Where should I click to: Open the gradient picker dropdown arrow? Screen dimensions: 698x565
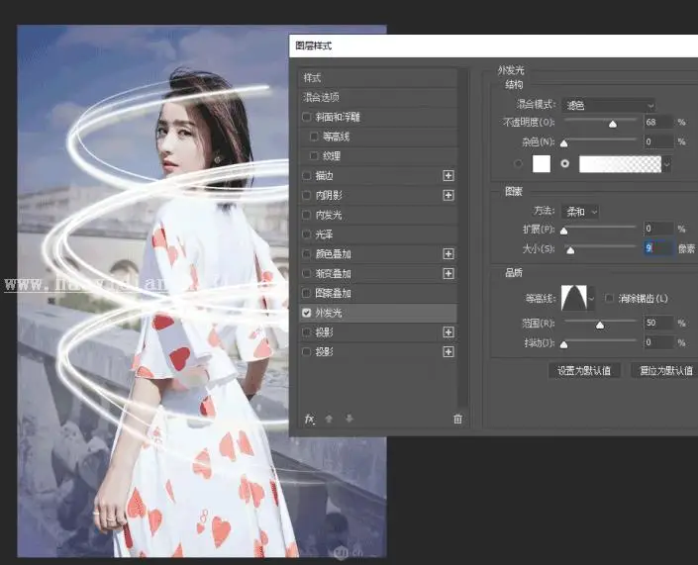tap(666, 164)
